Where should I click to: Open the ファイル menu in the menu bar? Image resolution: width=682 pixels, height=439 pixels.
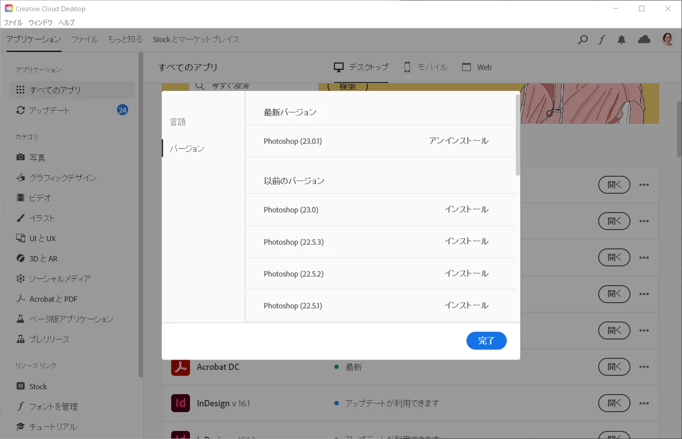(x=13, y=22)
